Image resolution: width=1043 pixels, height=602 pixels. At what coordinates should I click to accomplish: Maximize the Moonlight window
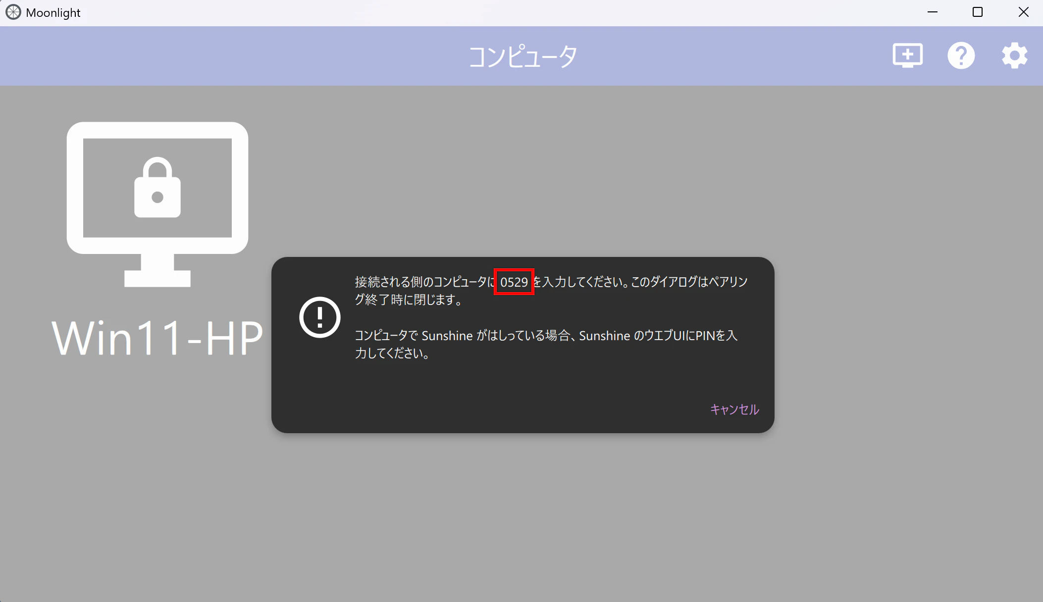coord(978,12)
